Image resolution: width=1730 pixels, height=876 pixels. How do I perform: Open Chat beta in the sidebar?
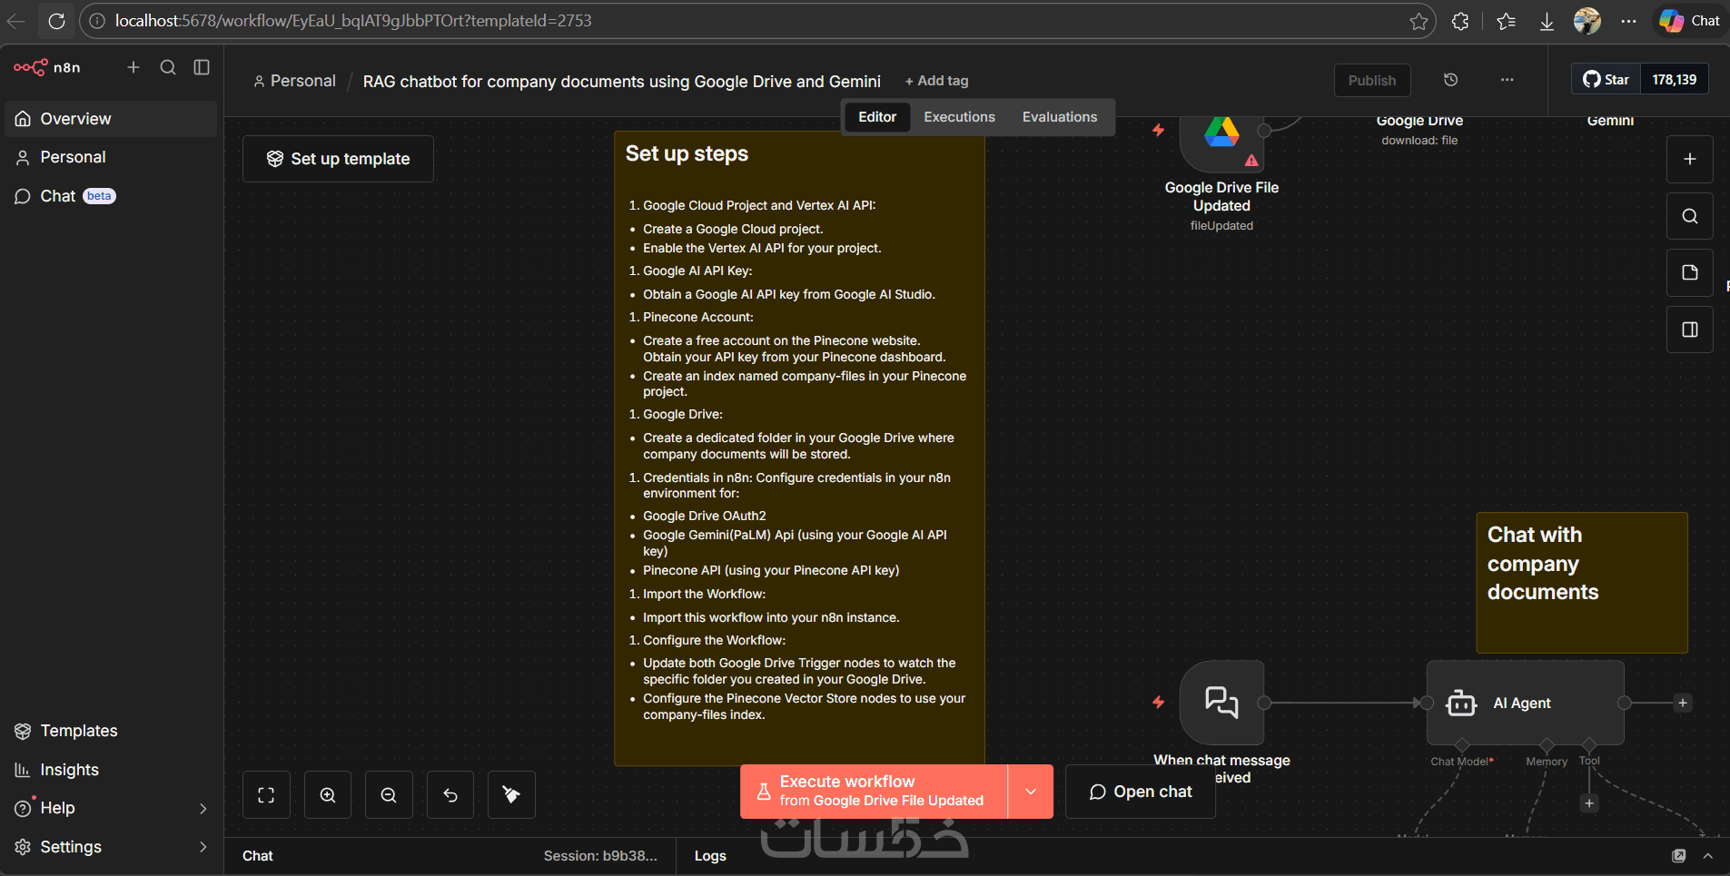pyautogui.click(x=111, y=196)
